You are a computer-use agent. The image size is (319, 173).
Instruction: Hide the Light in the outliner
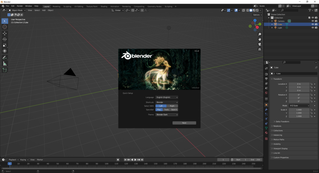[313, 28]
